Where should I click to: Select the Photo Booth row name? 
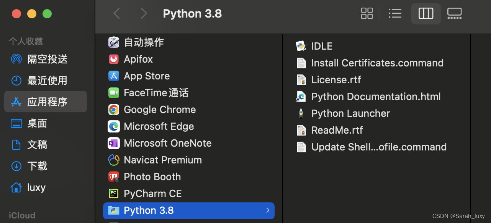tap(152, 177)
